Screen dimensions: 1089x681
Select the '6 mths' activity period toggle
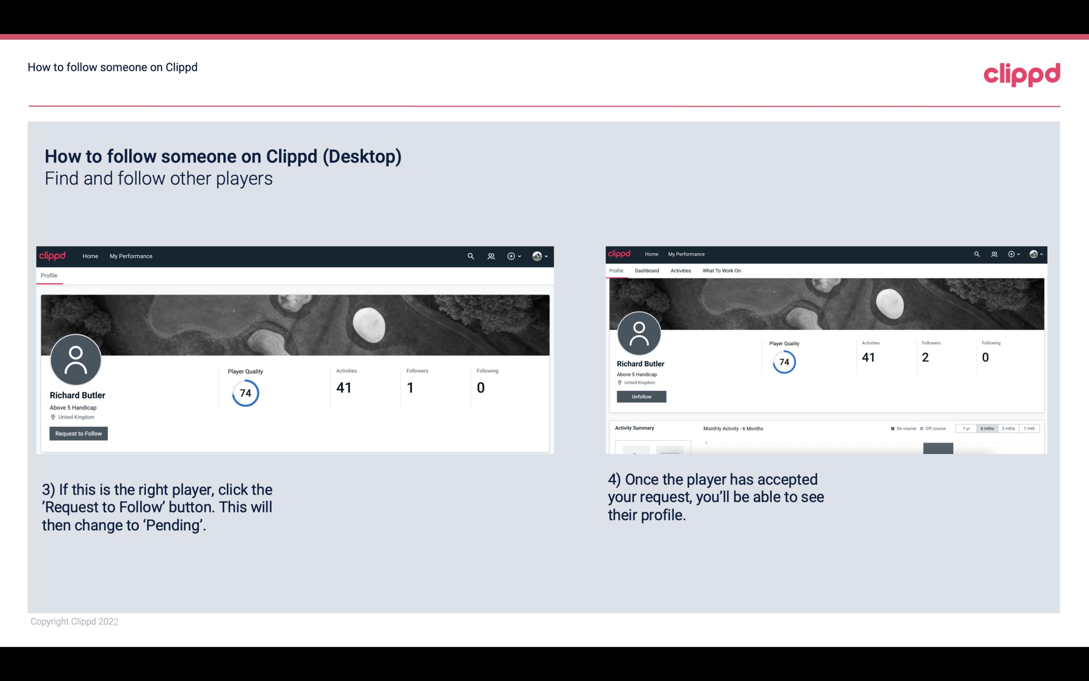click(x=987, y=429)
